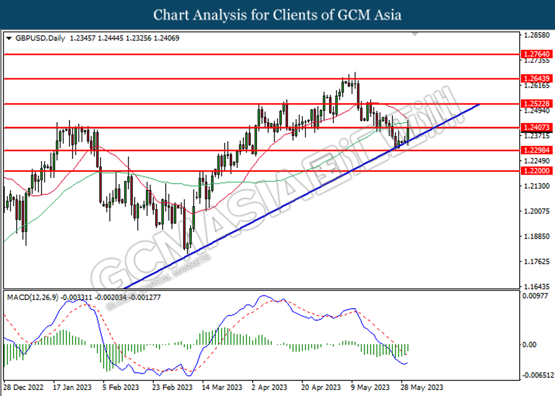Click the 1.16435 price axis value
The height and width of the screenshot is (396, 555).
click(537, 287)
